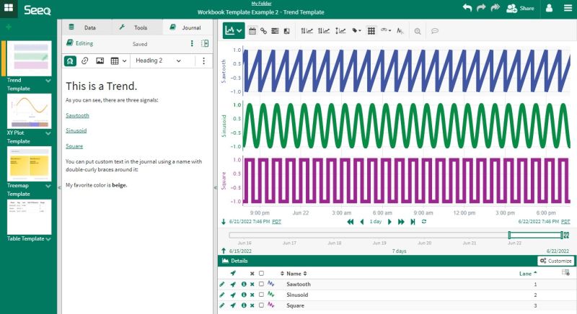Click the Share button
Image resolution: width=577 pixels, height=314 pixels.
click(x=520, y=8)
